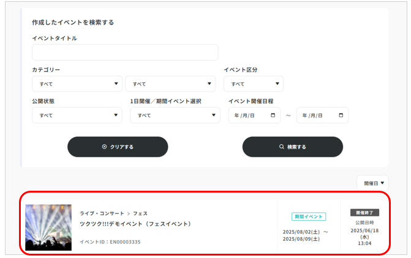
Task: Open the ツクツク!!!デモイベント（フェスイベント） title
Action: tap(135, 224)
